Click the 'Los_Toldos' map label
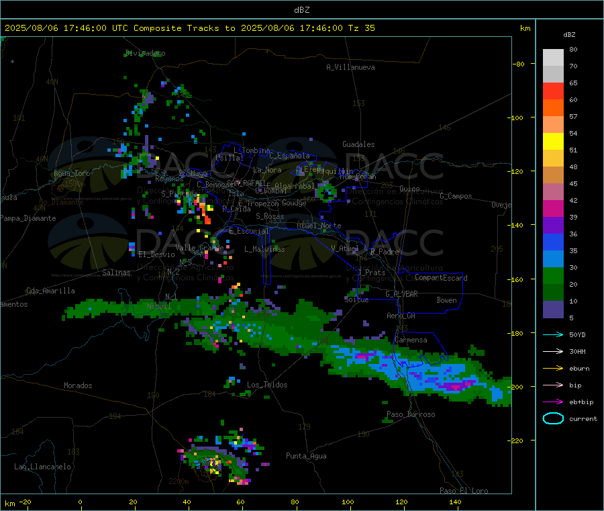Screen dimensions: 604x511 267,385
